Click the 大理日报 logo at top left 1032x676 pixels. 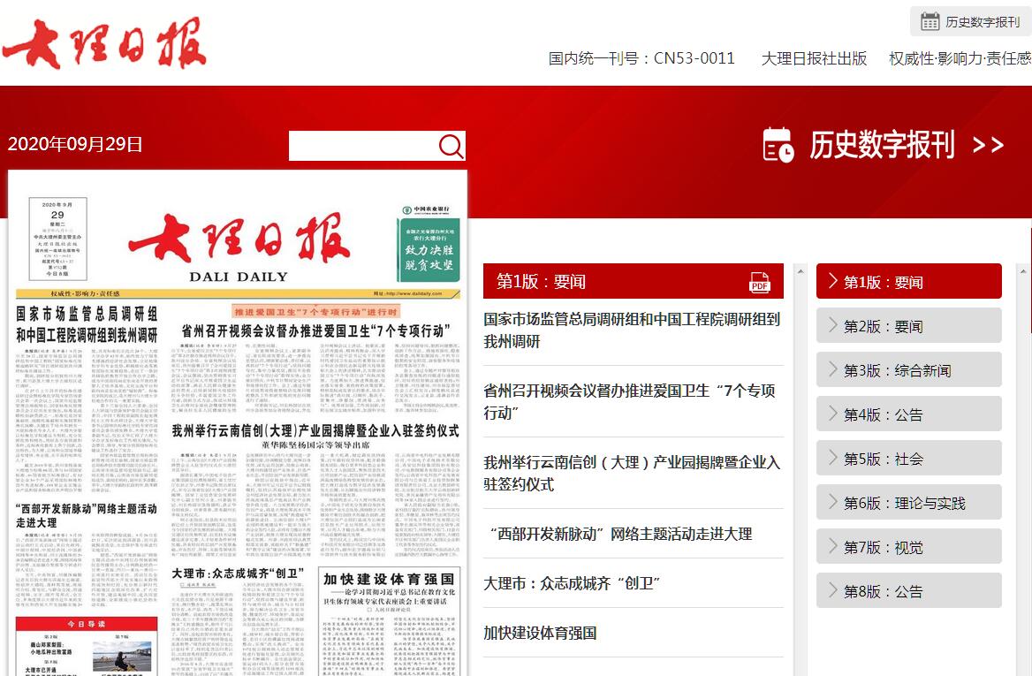pyautogui.click(x=104, y=43)
